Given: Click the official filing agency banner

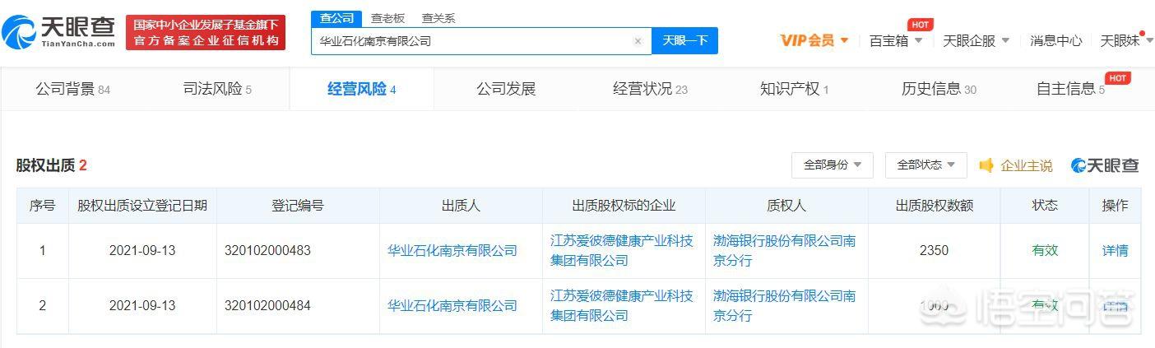Looking at the screenshot, I should (x=206, y=32).
